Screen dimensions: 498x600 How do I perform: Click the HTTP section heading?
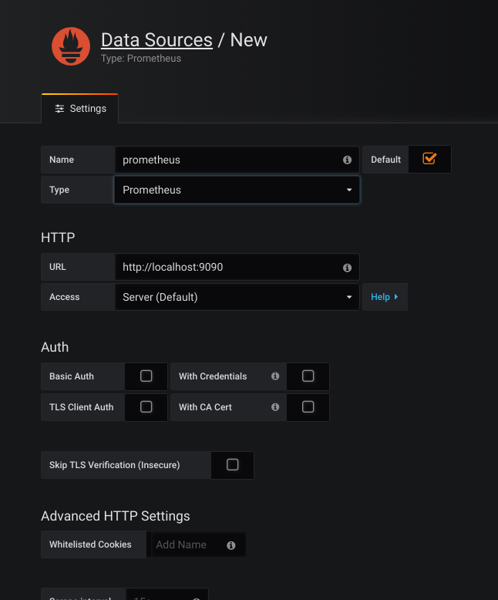[x=58, y=238]
